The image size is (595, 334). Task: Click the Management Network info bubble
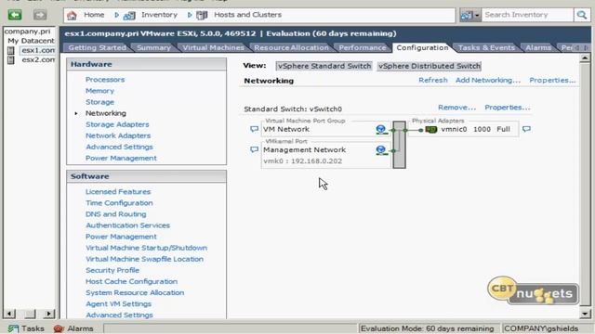click(254, 150)
